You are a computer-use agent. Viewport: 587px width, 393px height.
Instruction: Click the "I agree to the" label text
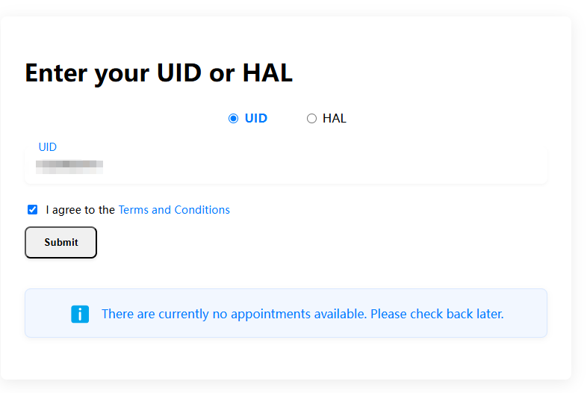[80, 210]
